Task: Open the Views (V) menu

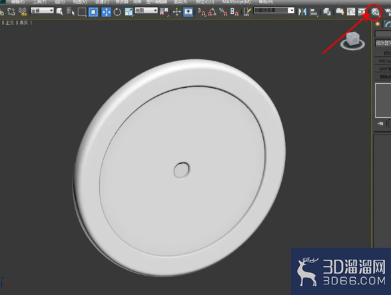Action: 80,2
